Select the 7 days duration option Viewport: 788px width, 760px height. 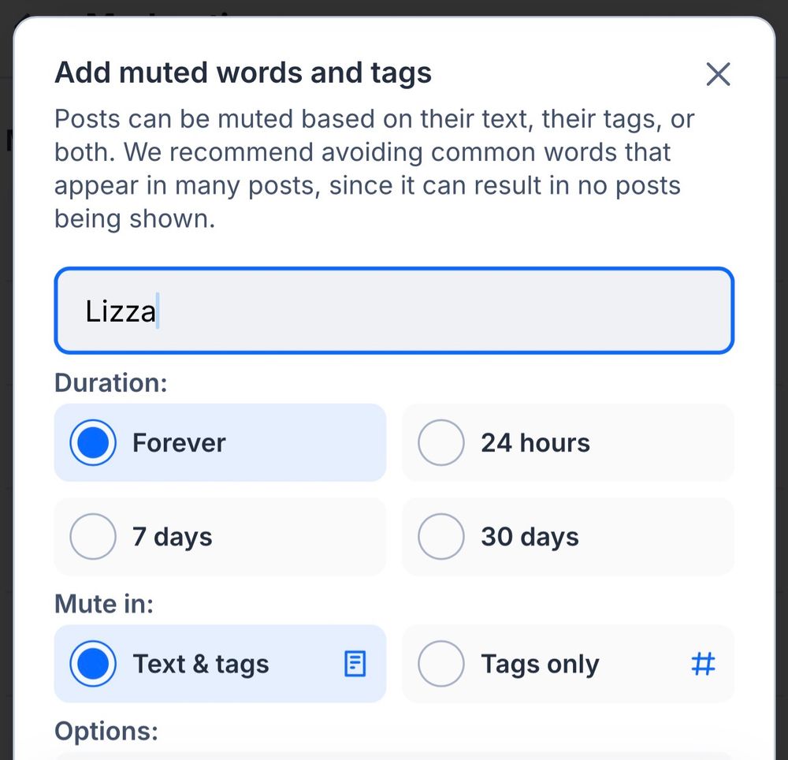click(93, 537)
